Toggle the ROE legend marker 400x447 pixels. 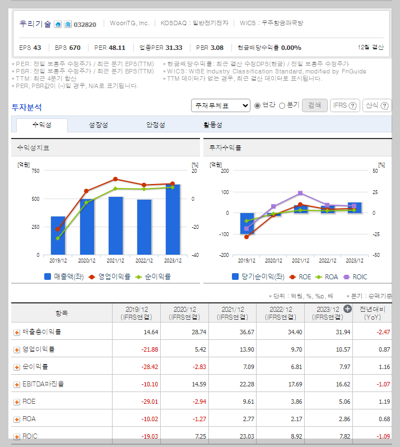coord(292,277)
